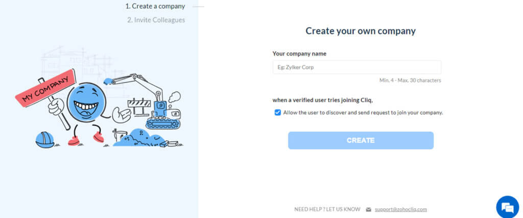Uncheck the allow user discovery checkbox
This screenshot has height=218, width=523.
click(277, 112)
